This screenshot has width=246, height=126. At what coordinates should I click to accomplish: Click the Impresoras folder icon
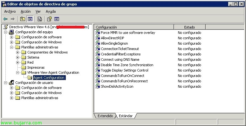[23, 67]
